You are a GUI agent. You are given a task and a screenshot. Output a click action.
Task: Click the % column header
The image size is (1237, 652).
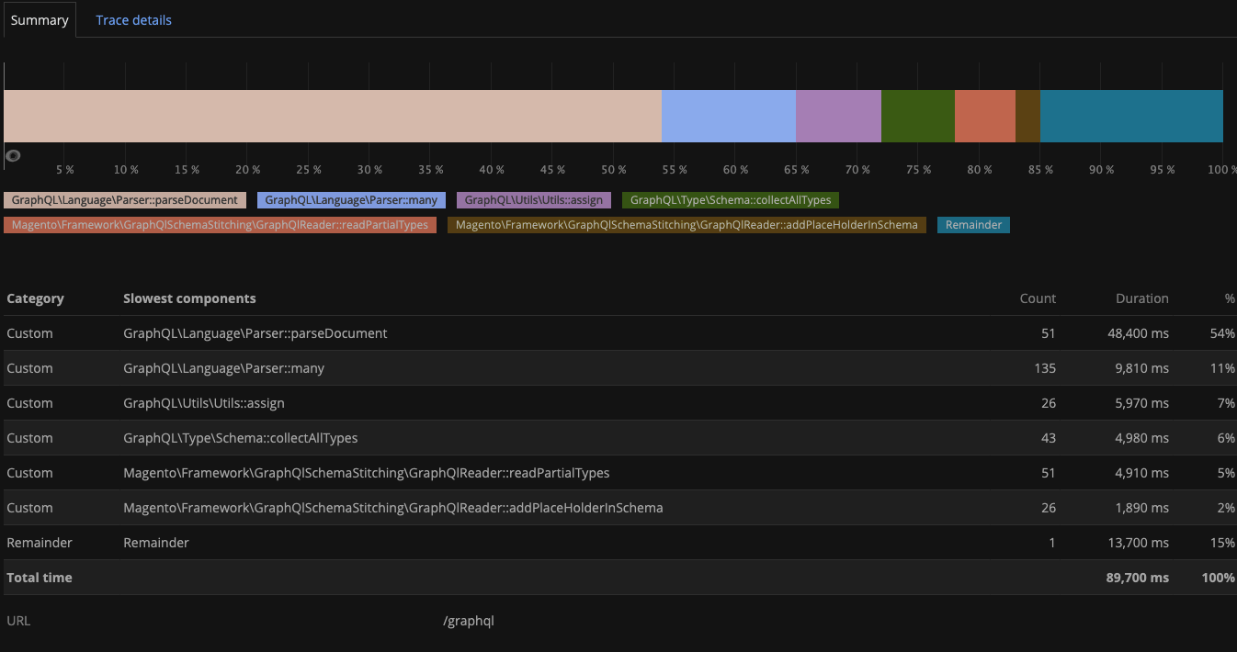point(1230,298)
